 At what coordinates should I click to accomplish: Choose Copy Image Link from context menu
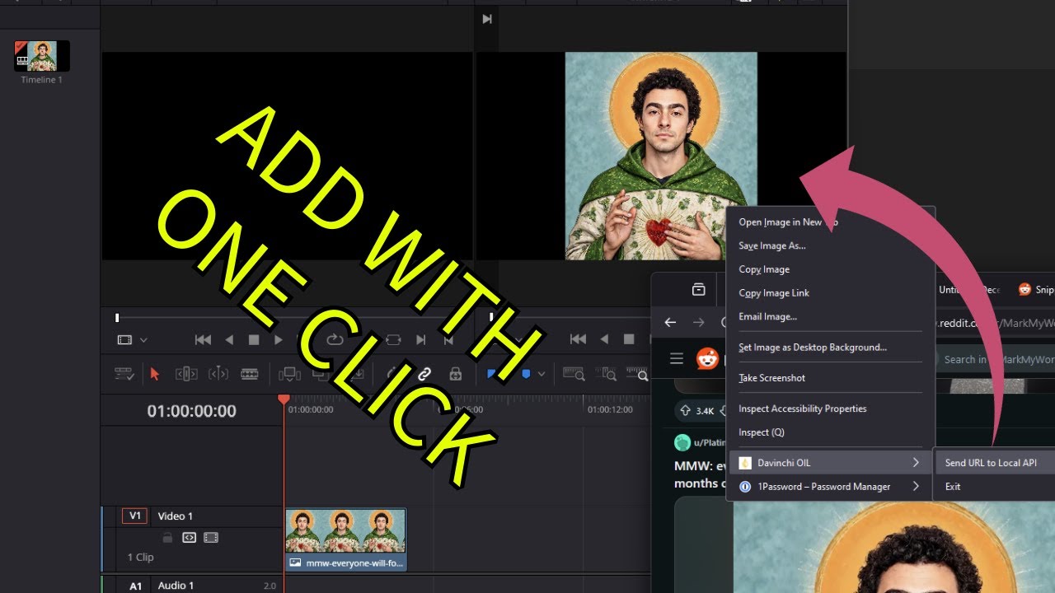[x=831, y=293]
